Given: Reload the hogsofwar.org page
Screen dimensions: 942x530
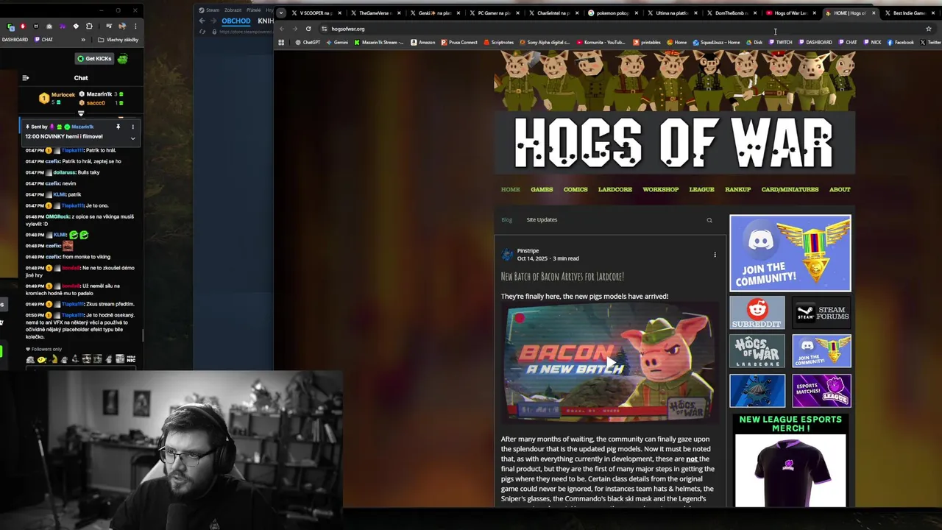Looking at the screenshot, I should [308, 29].
